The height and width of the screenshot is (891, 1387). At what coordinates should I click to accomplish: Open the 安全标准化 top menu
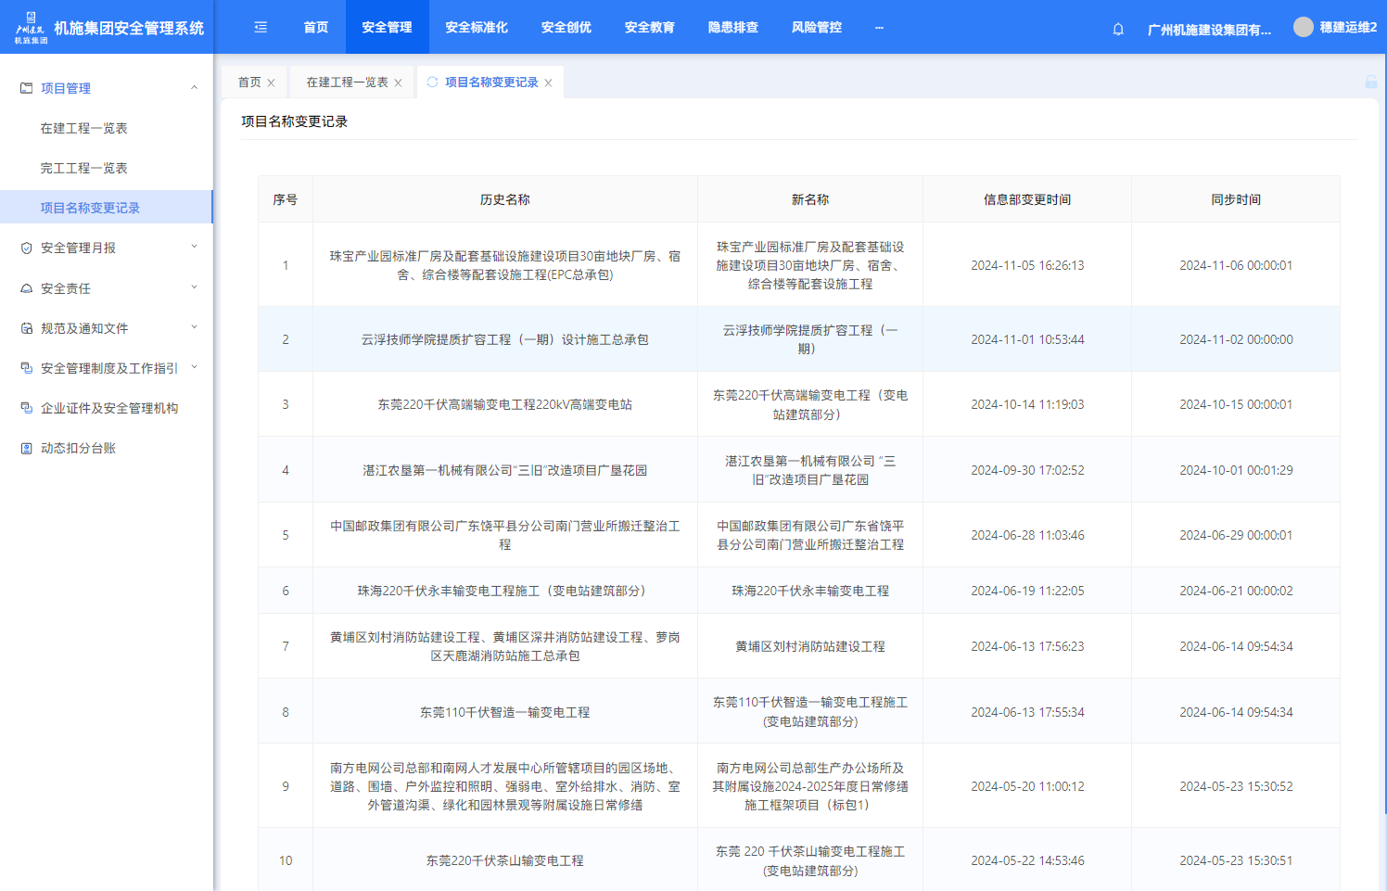pos(476,27)
